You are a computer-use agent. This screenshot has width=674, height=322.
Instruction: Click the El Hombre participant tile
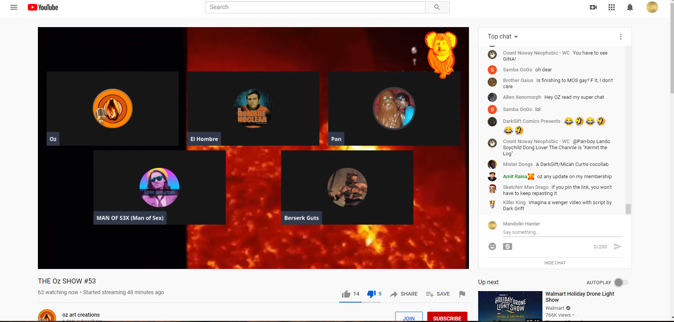tap(253, 108)
